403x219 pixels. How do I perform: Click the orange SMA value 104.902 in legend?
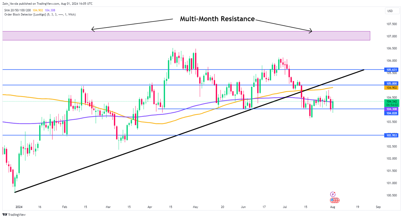(38, 11)
